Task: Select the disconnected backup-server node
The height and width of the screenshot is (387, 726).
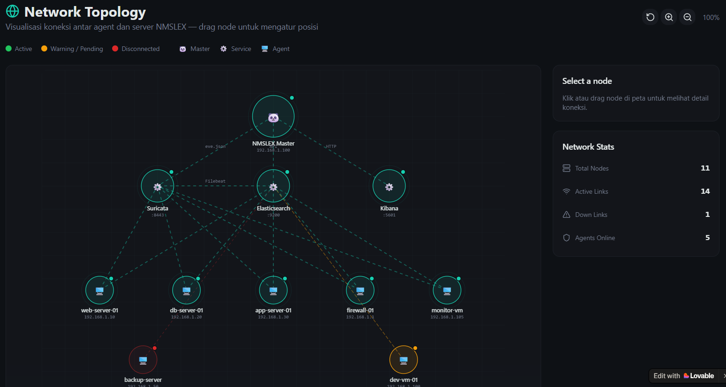Action: (143, 359)
